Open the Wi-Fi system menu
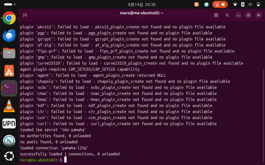This screenshot has width=265, height=165. [x=235, y=5]
